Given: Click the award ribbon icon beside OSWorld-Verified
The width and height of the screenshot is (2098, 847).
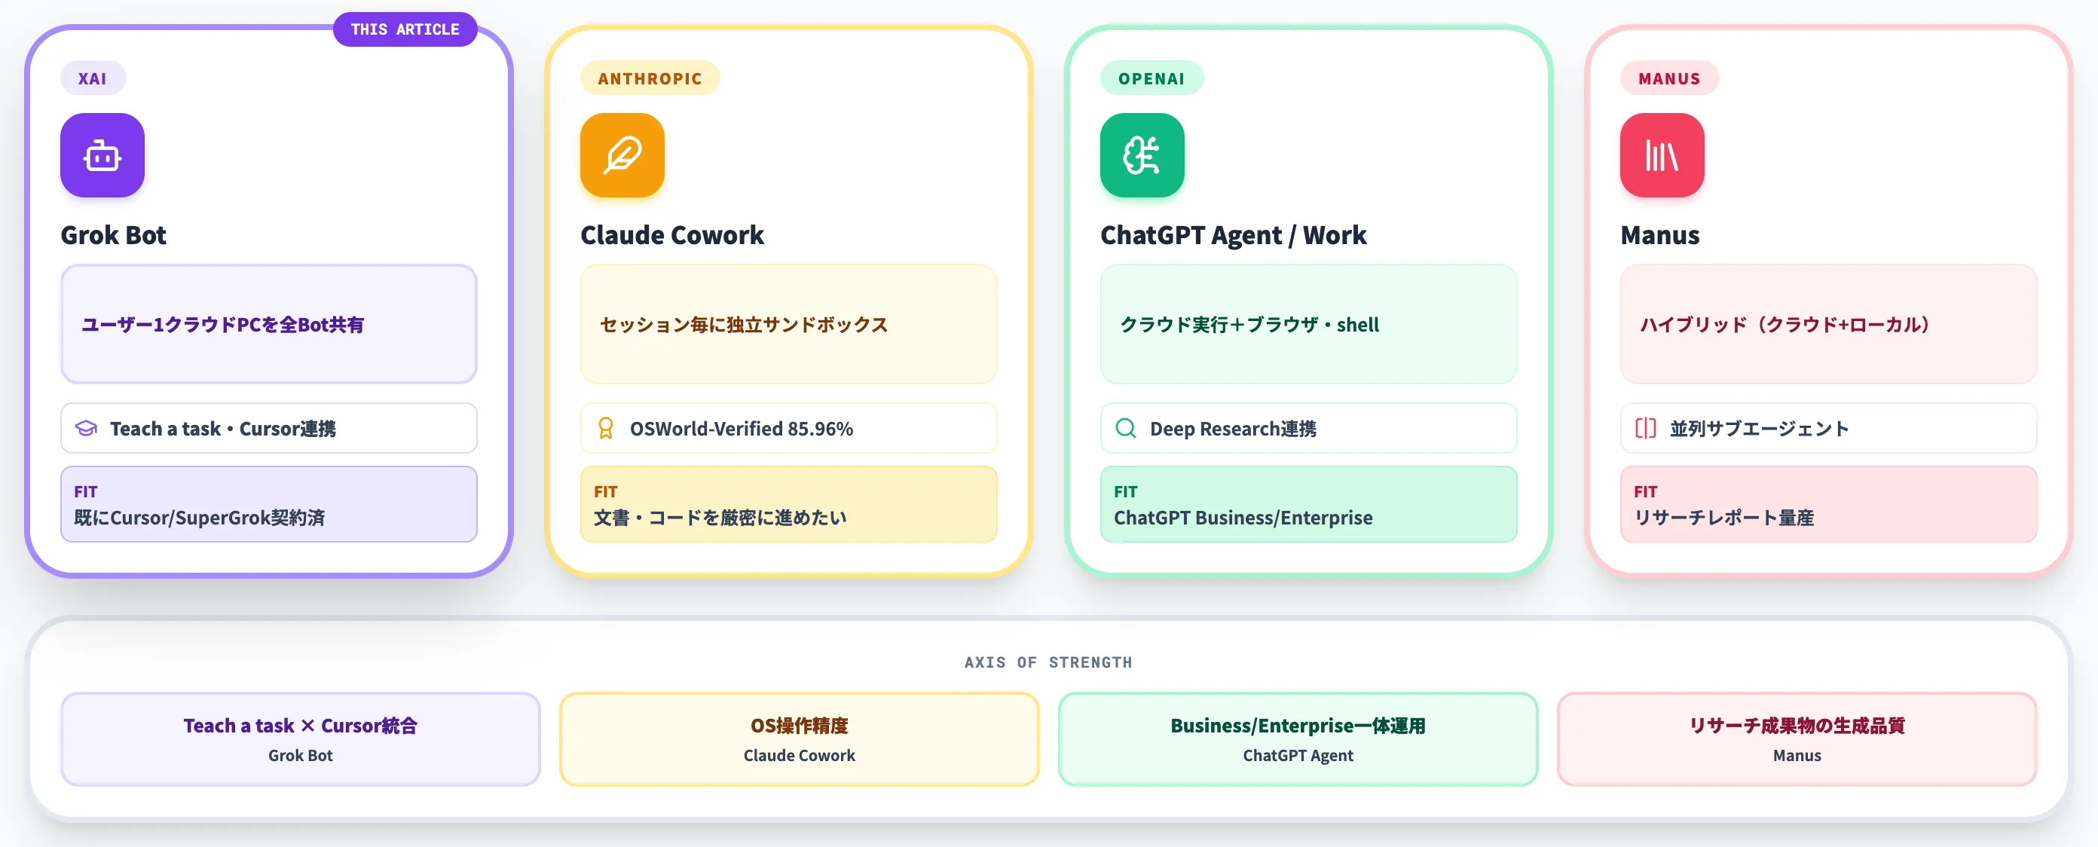Looking at the screenshot, I should 606,428.
